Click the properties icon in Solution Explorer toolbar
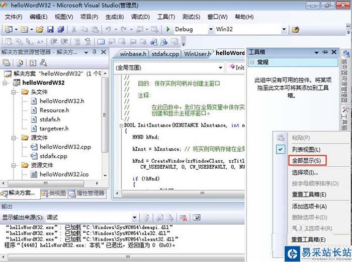 point(6,63)
